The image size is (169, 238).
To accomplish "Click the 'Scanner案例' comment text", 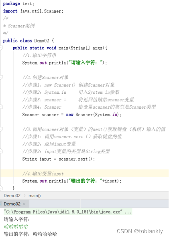I will (21, 26).
